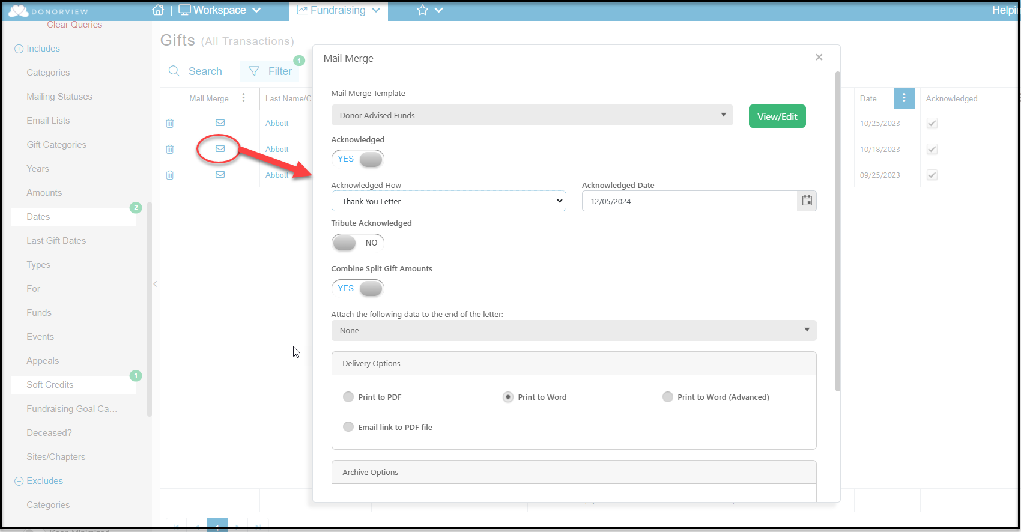This screenshot has height=532, width=1021.
Task: Open Mail Merge column options menu
Action: click(x=243, y=98)
